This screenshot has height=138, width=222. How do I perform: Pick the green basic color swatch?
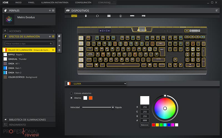pyautogui.click(x=161, y=125)
